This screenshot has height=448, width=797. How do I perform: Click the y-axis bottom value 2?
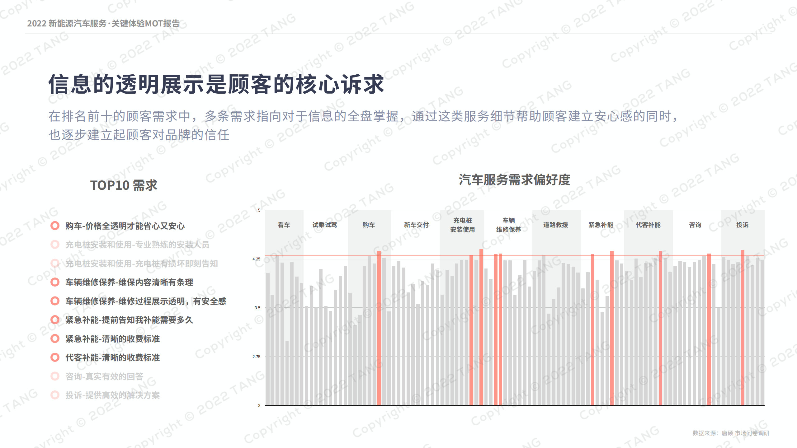coord(259,405)
